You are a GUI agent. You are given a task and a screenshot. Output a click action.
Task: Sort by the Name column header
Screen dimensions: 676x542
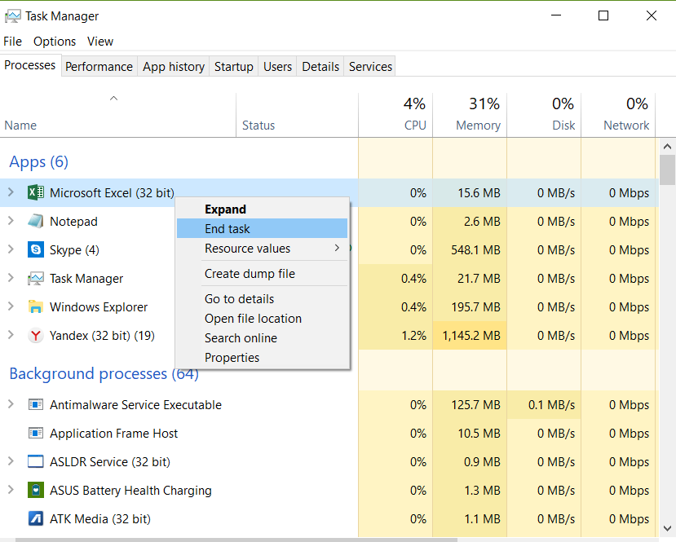click(118, 115)
